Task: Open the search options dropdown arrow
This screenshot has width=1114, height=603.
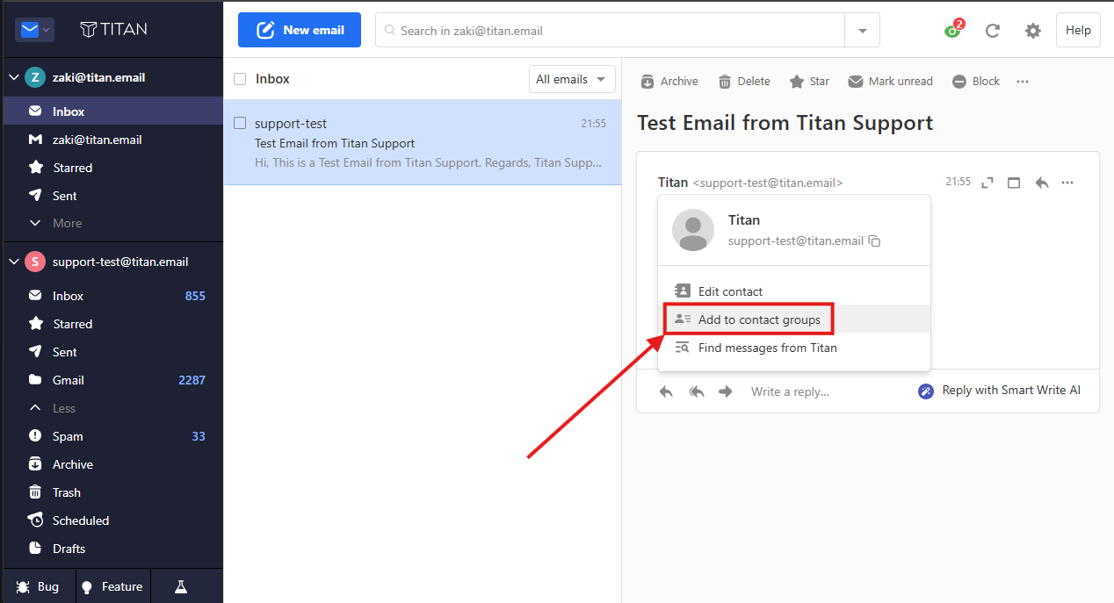Action: coord(862,30)
